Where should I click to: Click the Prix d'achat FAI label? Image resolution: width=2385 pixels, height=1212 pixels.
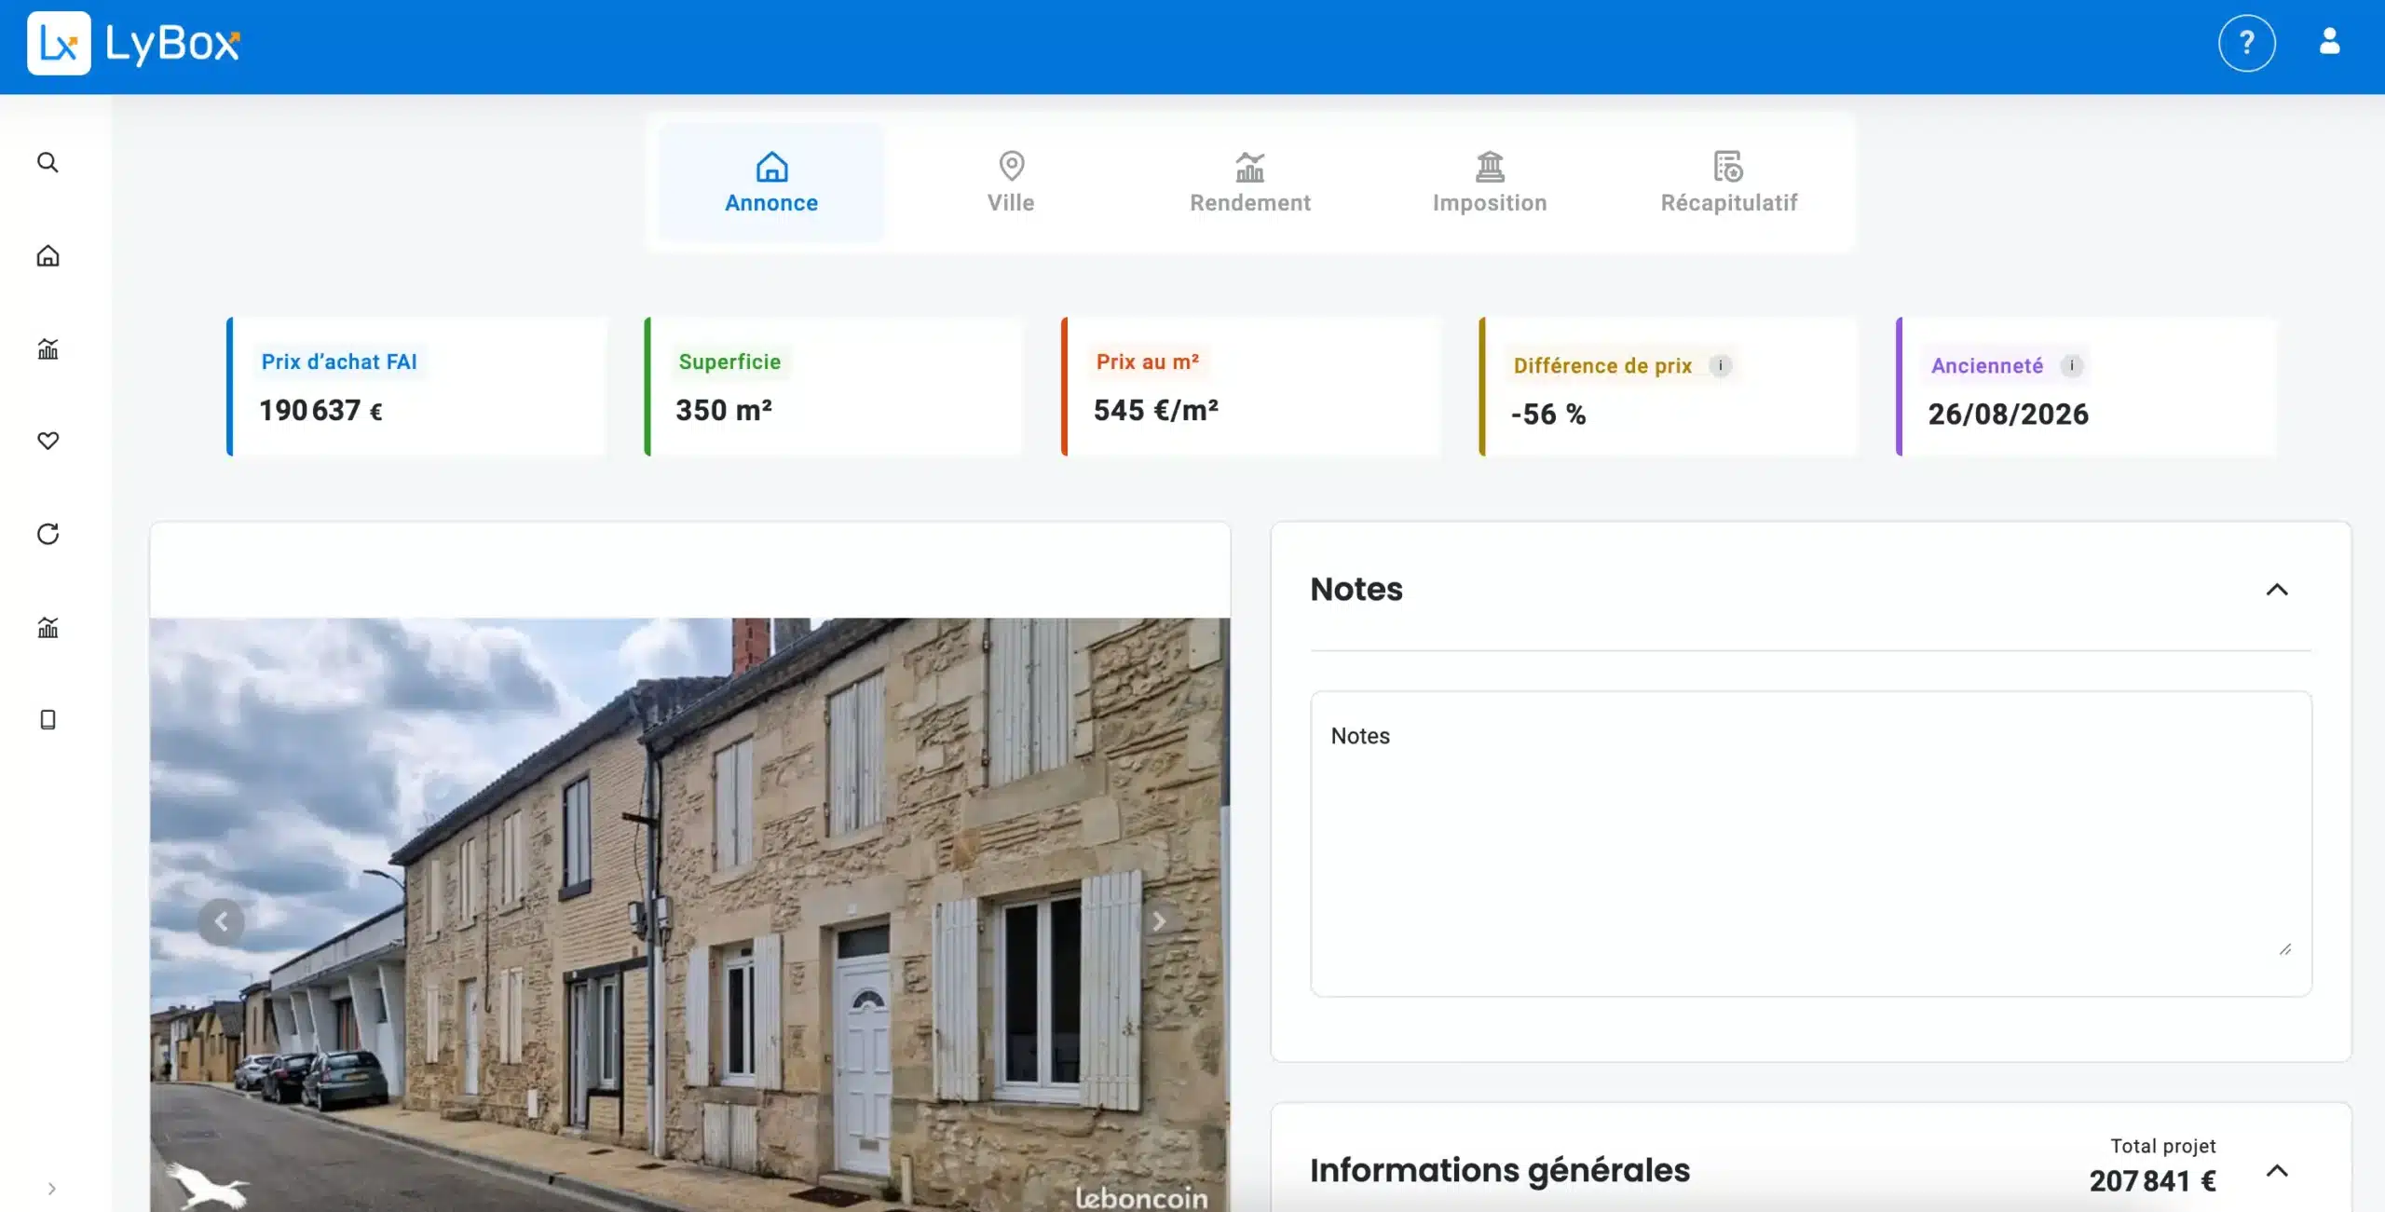pyautogui.click(x=339, y=361)
